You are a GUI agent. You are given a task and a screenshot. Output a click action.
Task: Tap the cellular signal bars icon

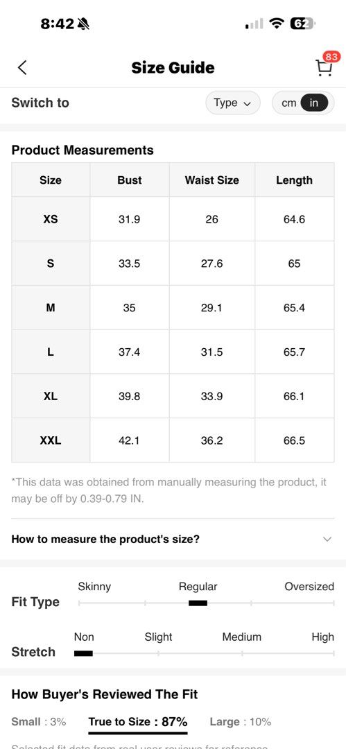254,24
